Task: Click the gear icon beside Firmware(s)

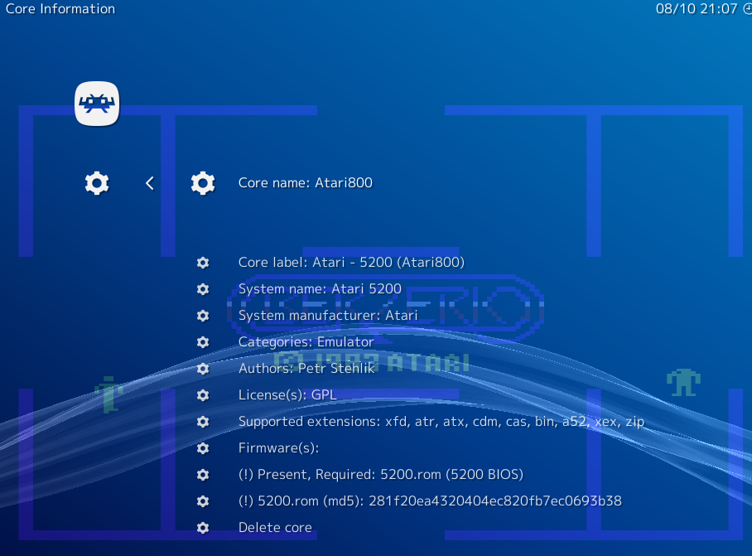Action: click(203, 448)
